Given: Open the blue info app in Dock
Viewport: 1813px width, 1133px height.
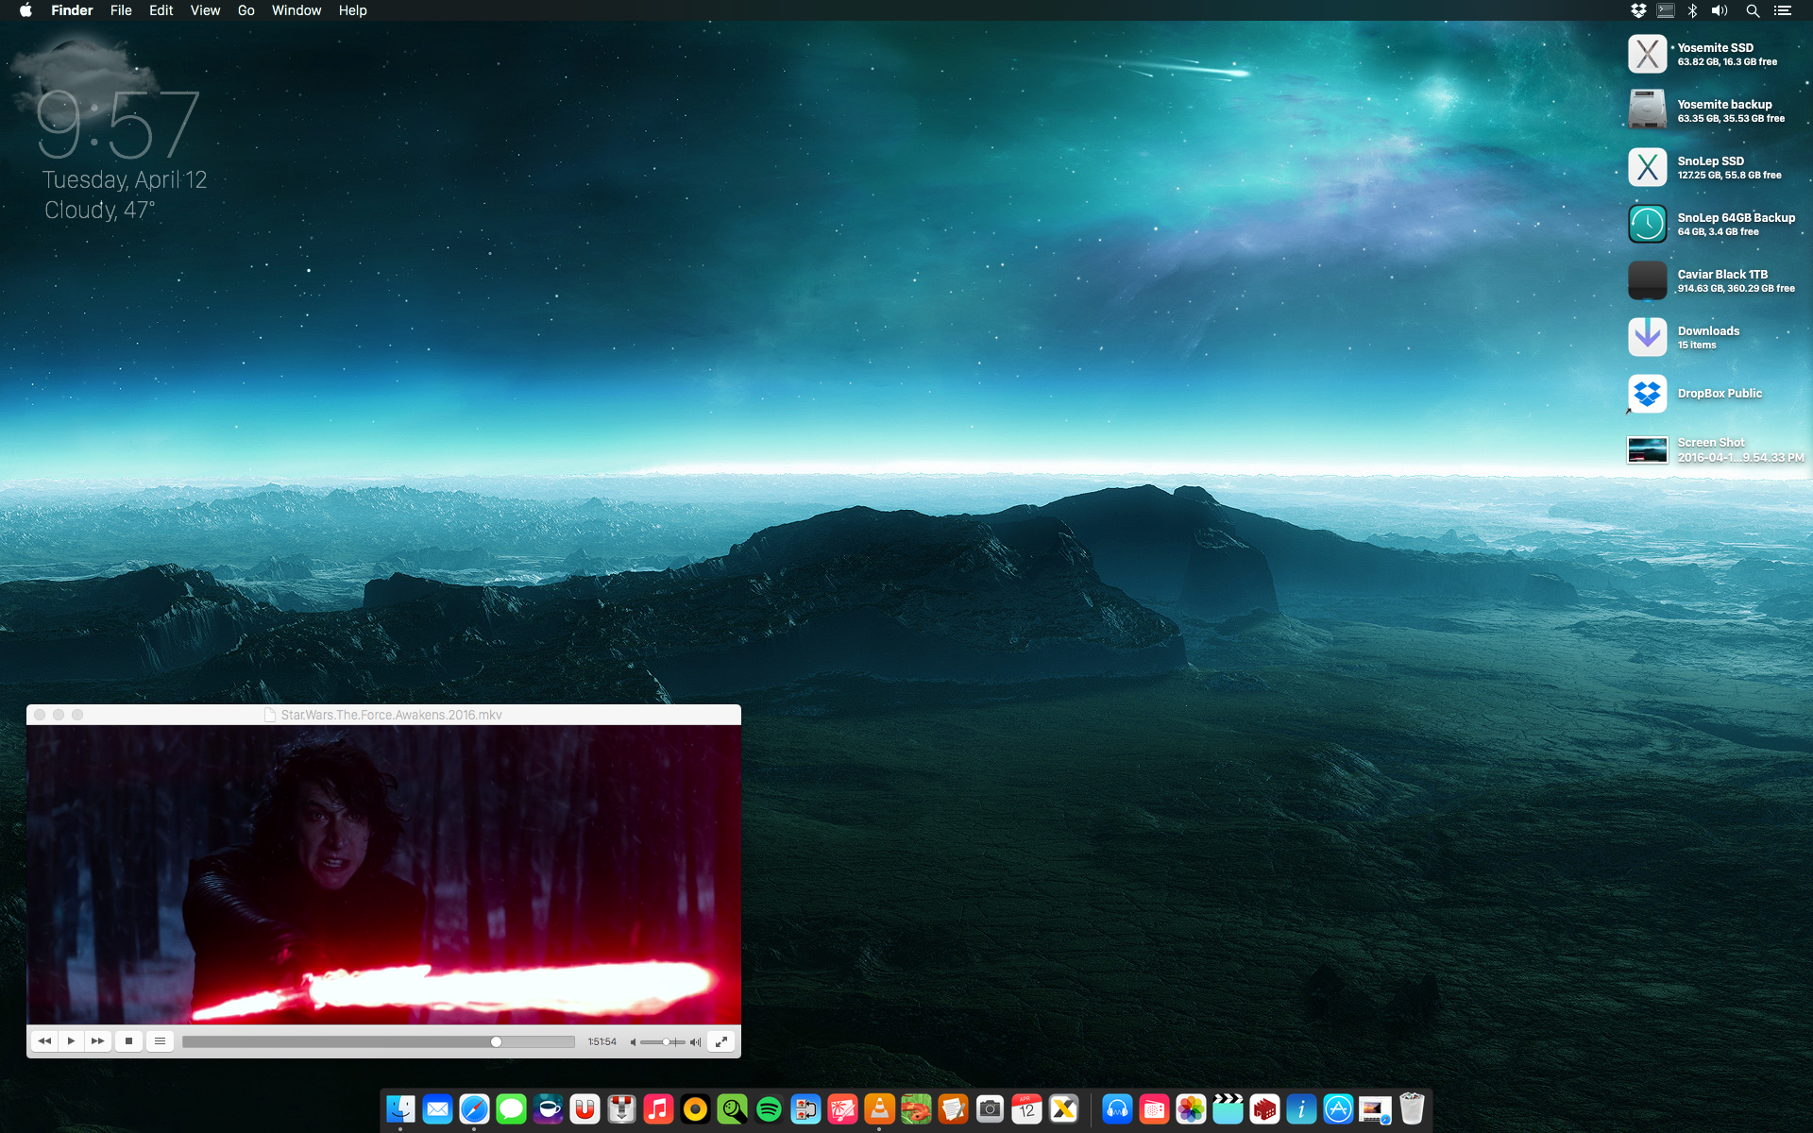Looking at the screenshot, I should pos(1301,1109).
